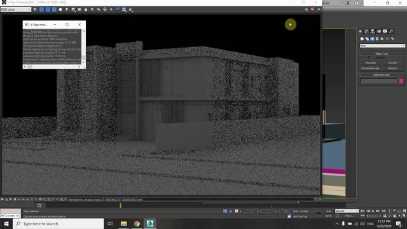Image resolution: width=407 pixels, height=229 pixels.
Task: Click the VRaySun button
Action: (x=392, y=68)
